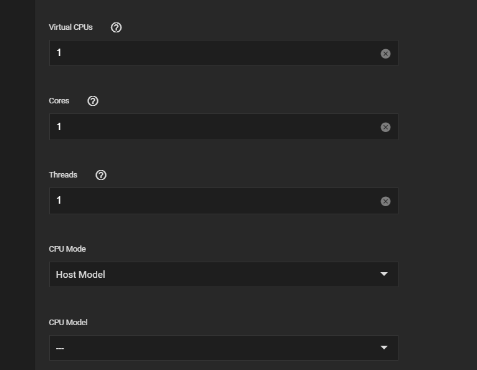Clear the Threads field value
The width and height of the screenshot is (477, 370).
(385, 201)
